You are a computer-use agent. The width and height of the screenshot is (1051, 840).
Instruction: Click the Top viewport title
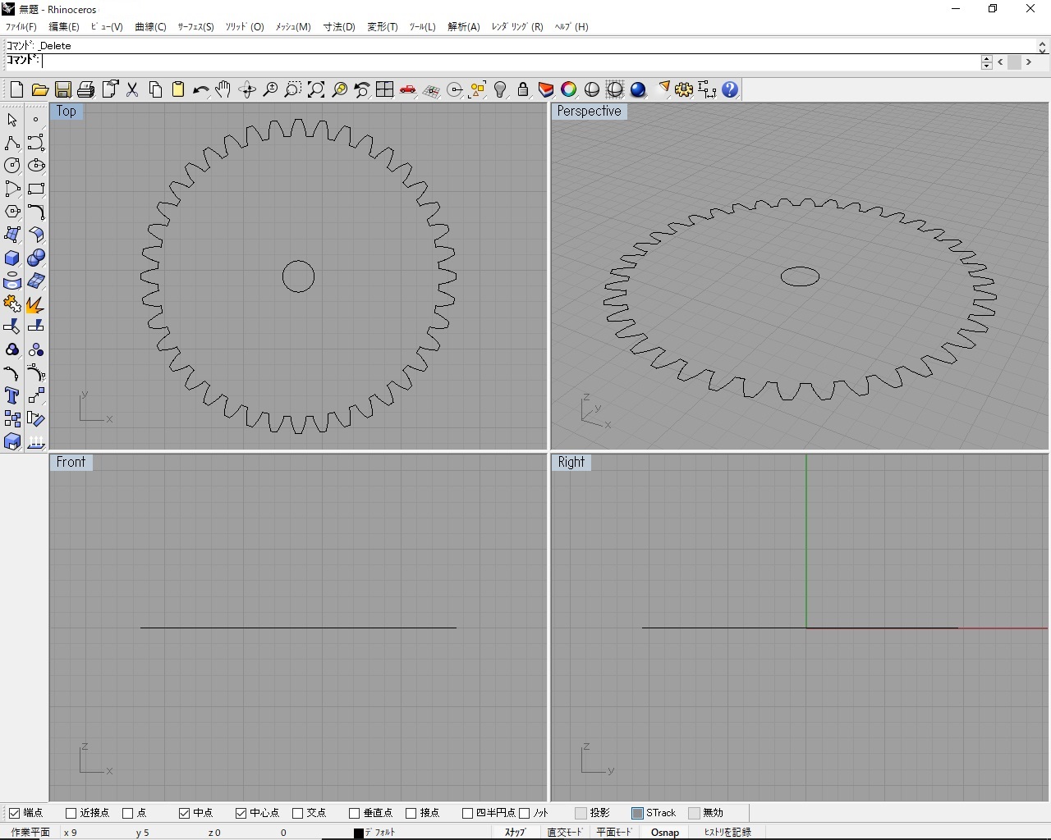(x=67, y=111)
